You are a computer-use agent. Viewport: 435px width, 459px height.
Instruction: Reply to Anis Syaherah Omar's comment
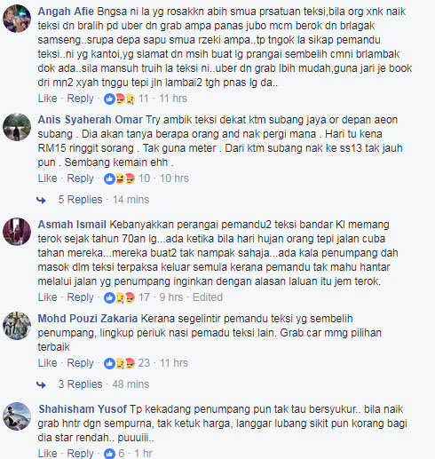pyautogui.click(x=80, y=178)
